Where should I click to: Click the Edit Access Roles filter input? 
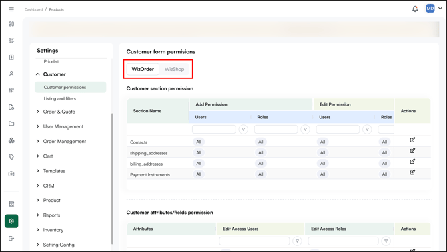pos(343,241)
